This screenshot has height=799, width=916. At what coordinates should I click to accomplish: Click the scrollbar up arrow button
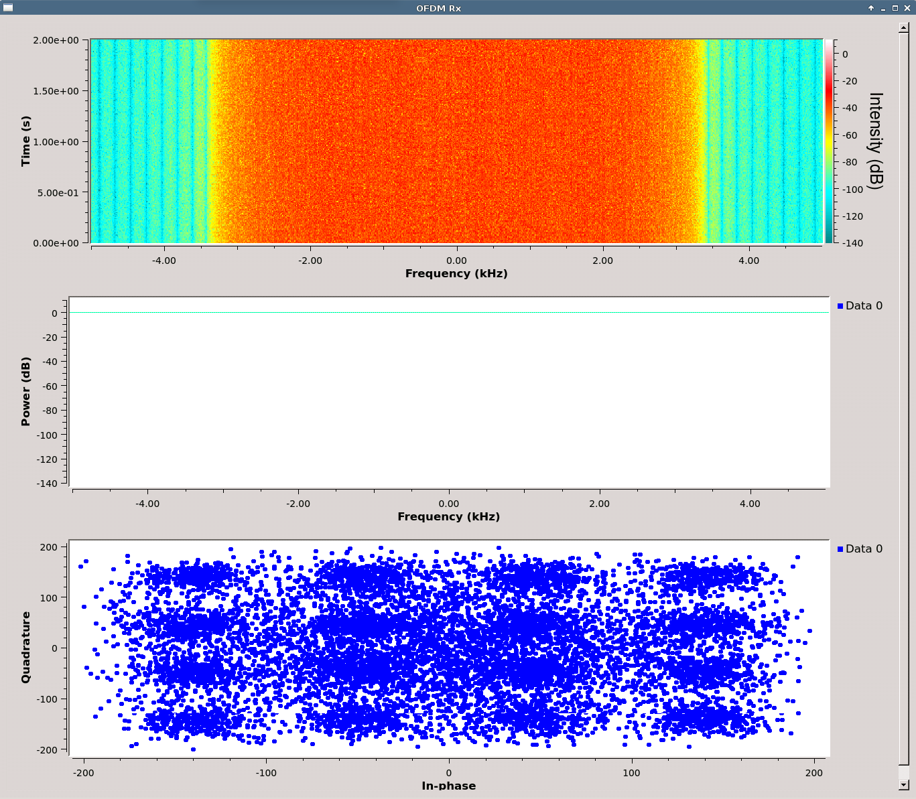tap(903, 27)
